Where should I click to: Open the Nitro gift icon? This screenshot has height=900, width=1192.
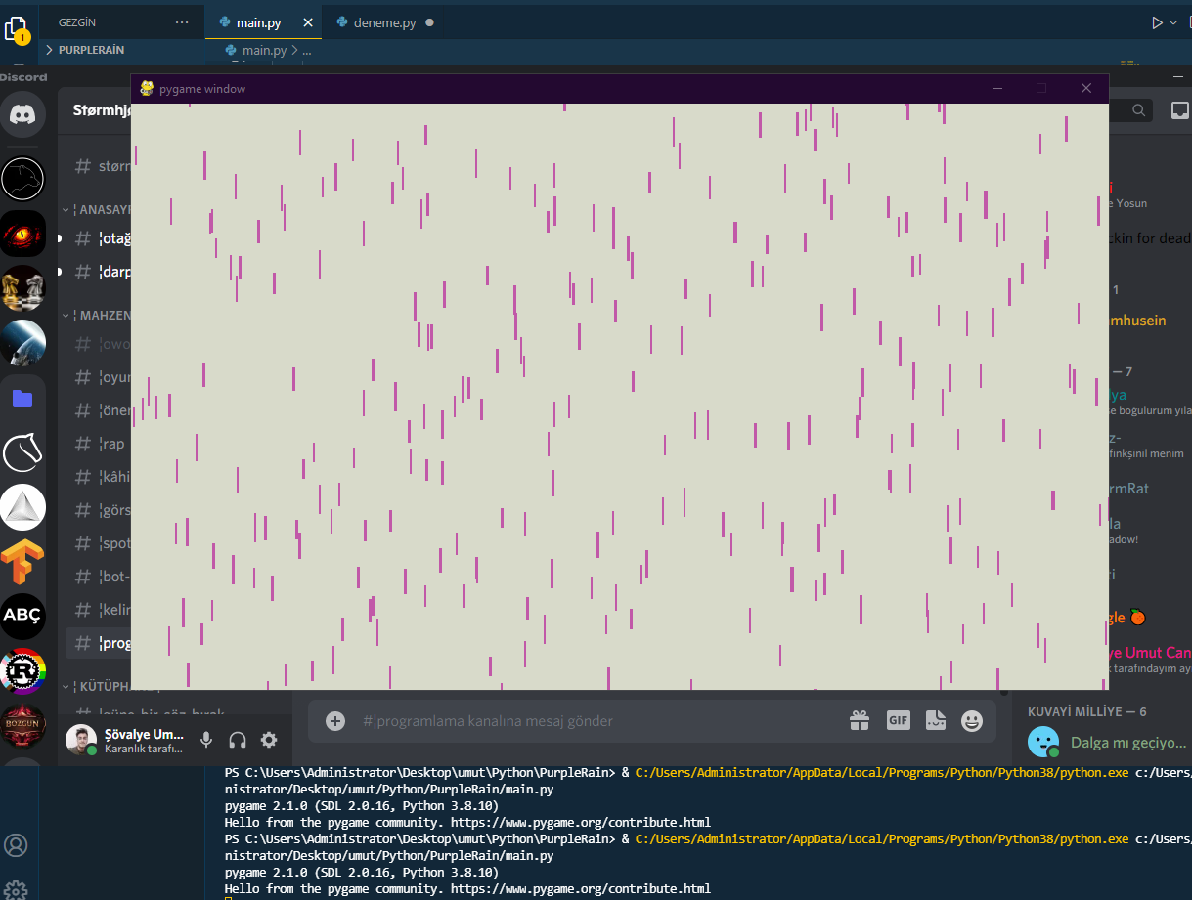click(860, 721)
